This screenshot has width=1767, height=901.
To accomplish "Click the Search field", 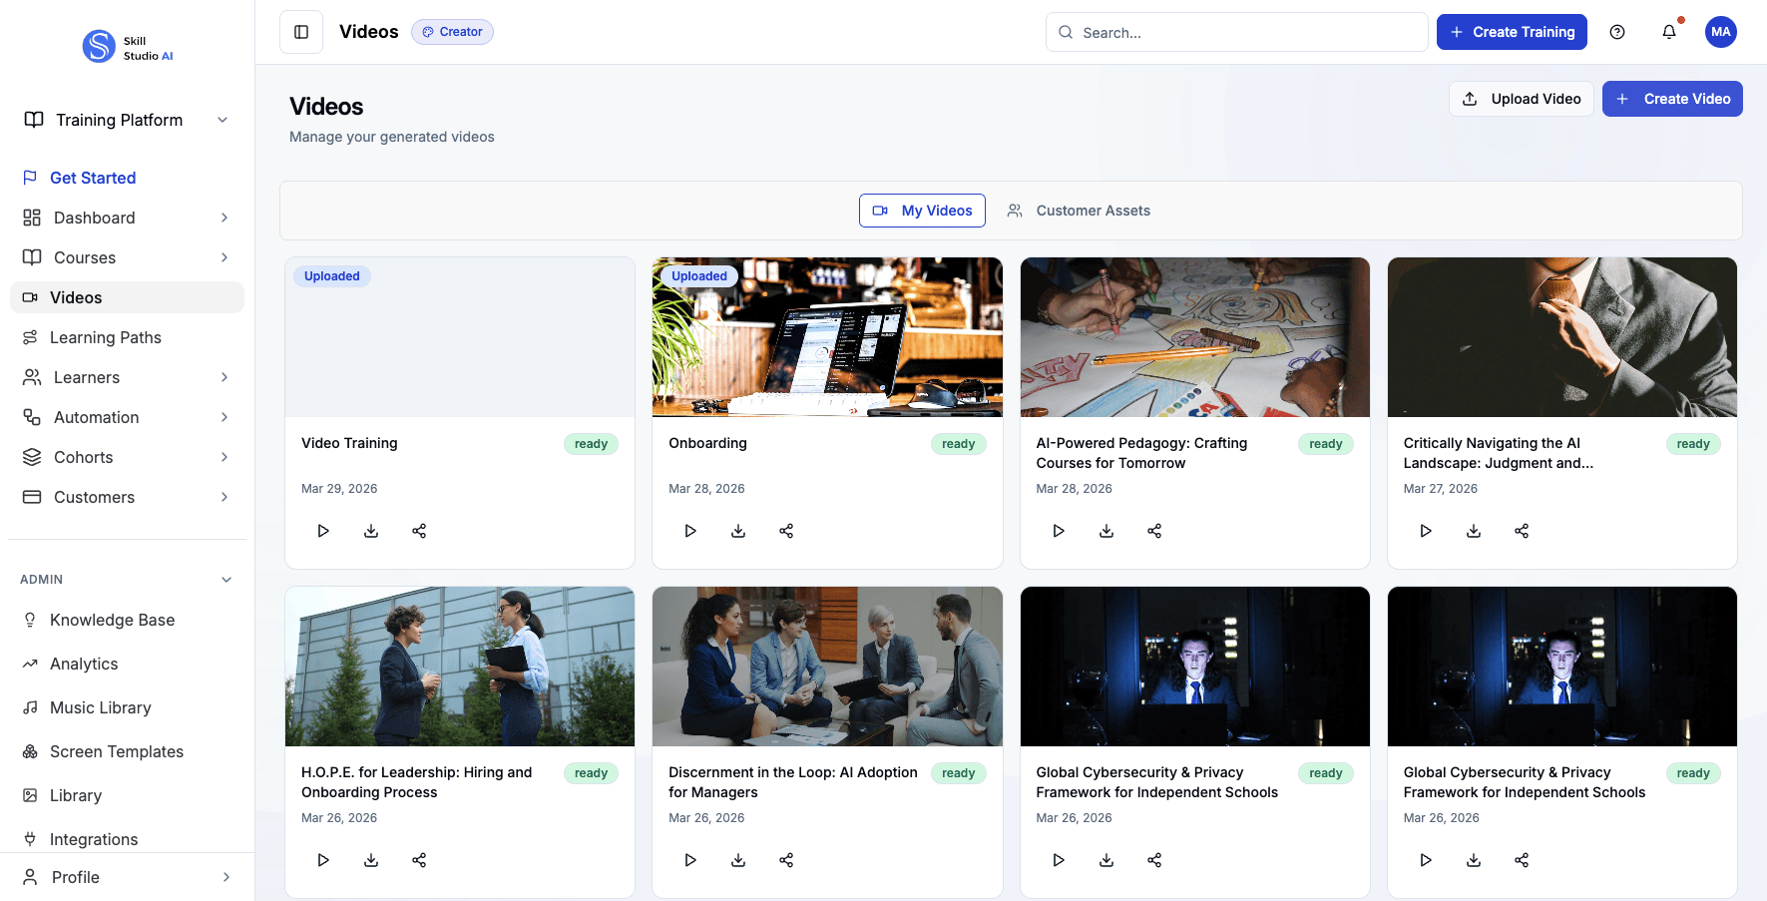I will (1236, 31).
